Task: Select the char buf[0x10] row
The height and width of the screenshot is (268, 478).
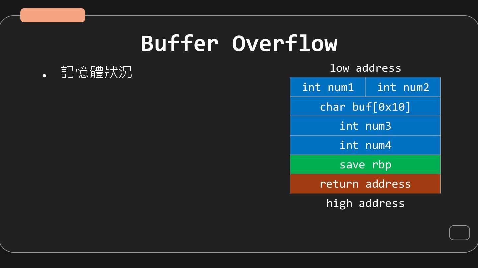Action: 365,107
